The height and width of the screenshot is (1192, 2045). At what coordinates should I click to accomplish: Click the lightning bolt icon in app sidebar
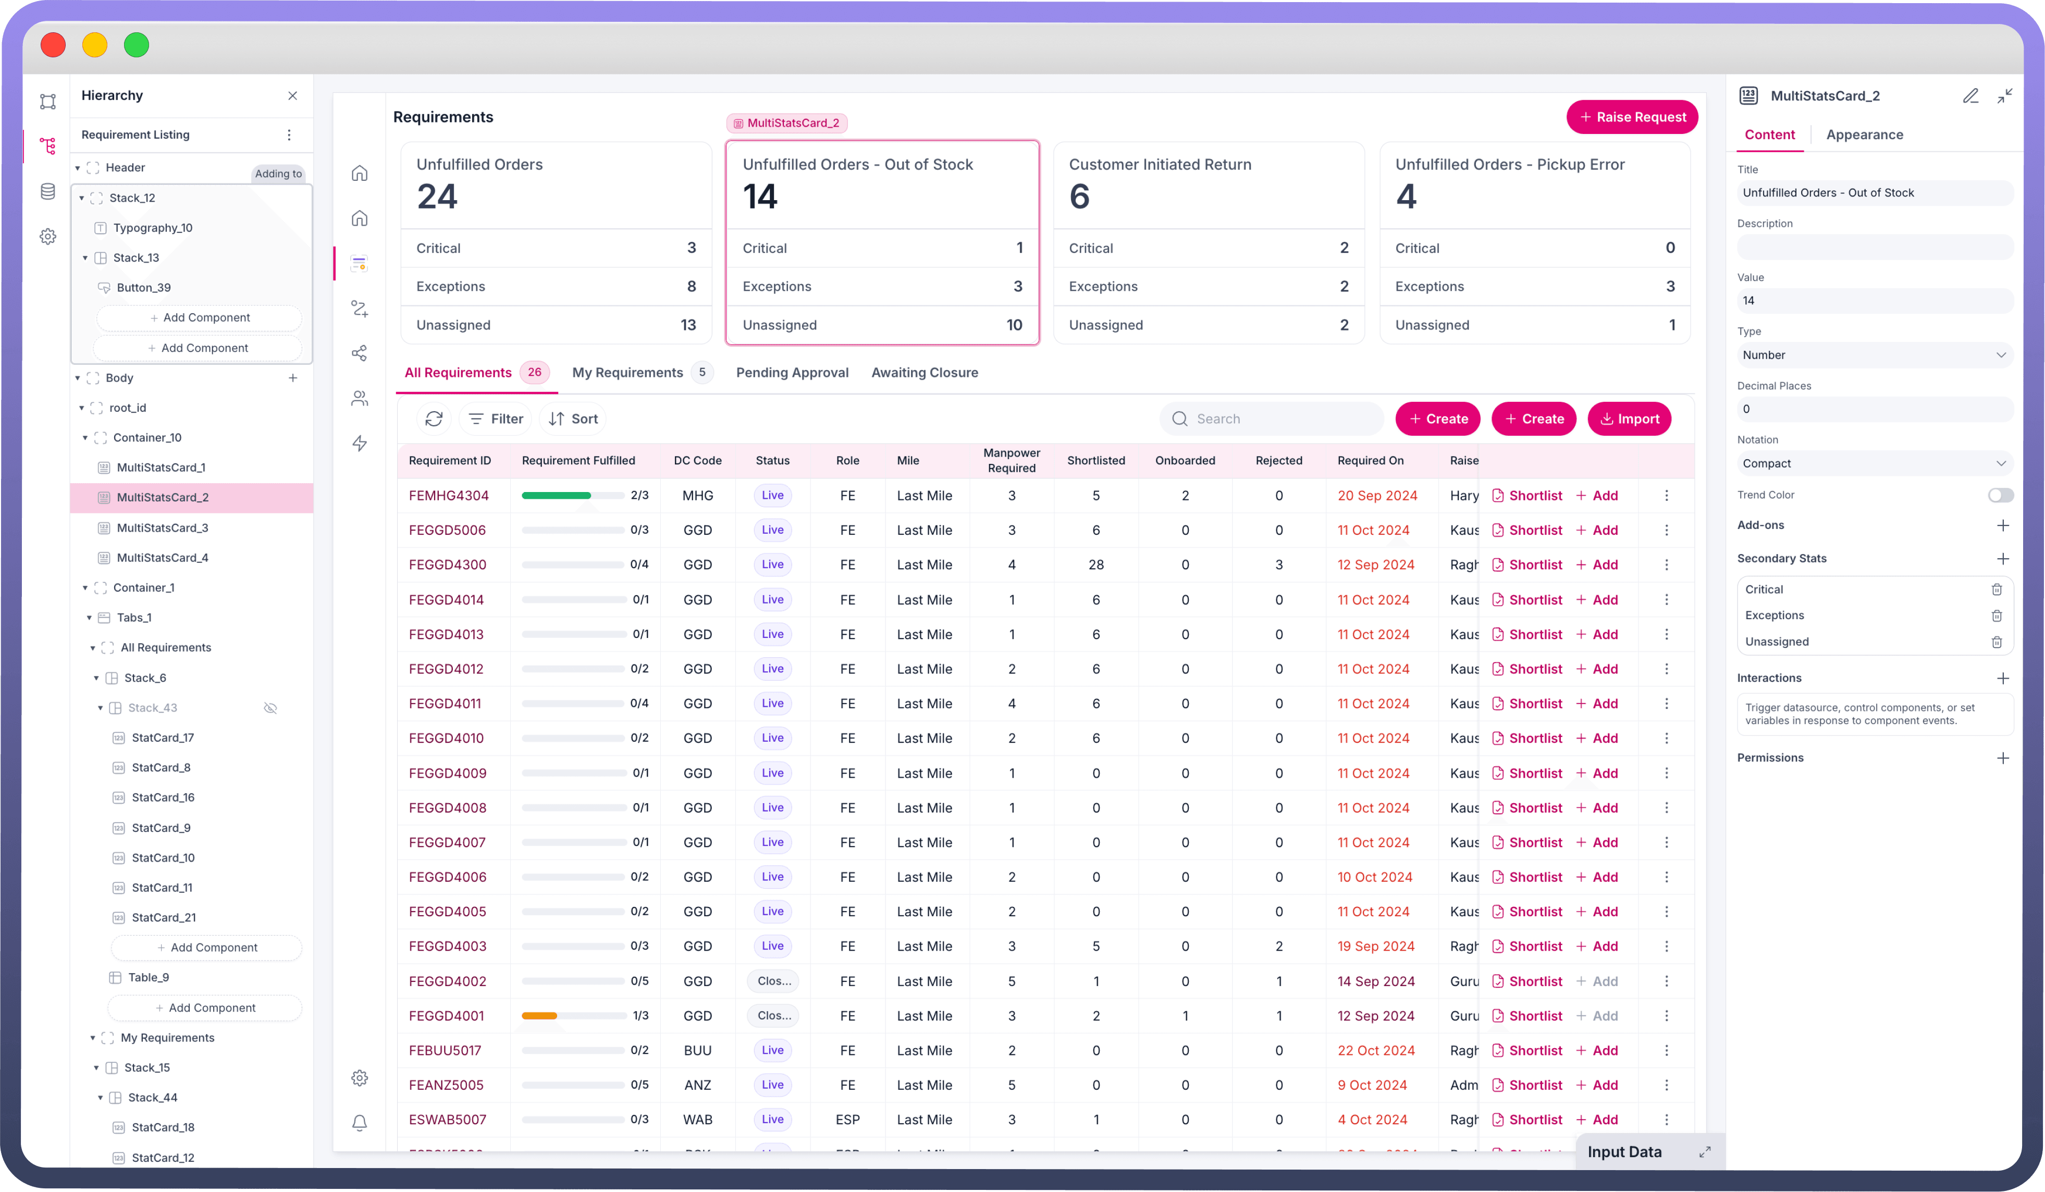(x=360, y=443)
